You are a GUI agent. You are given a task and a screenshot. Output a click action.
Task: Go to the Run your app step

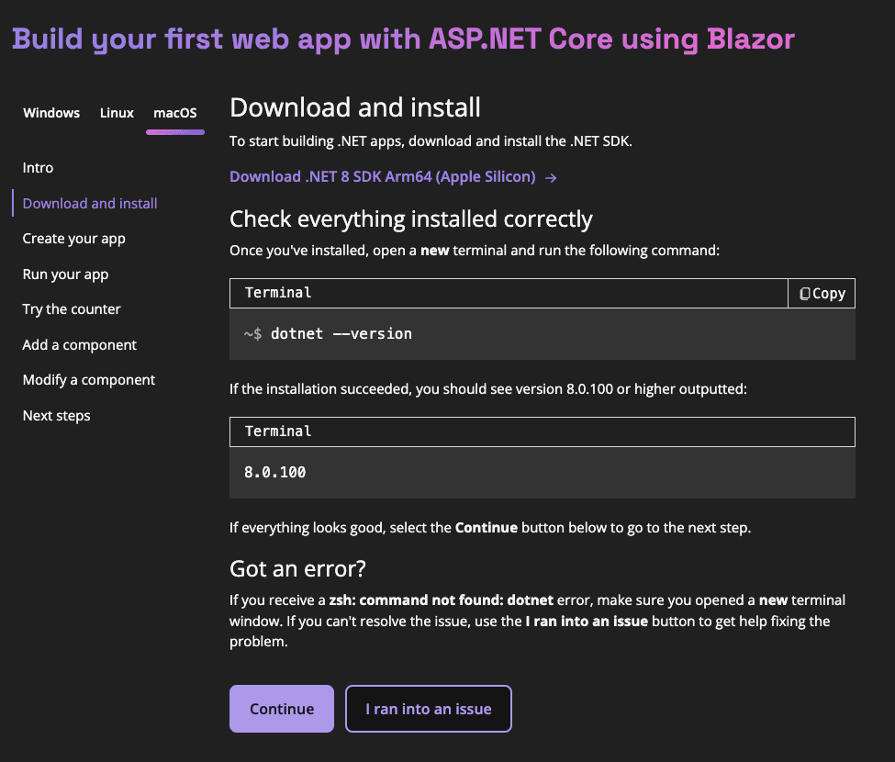(x=65, y=274)
